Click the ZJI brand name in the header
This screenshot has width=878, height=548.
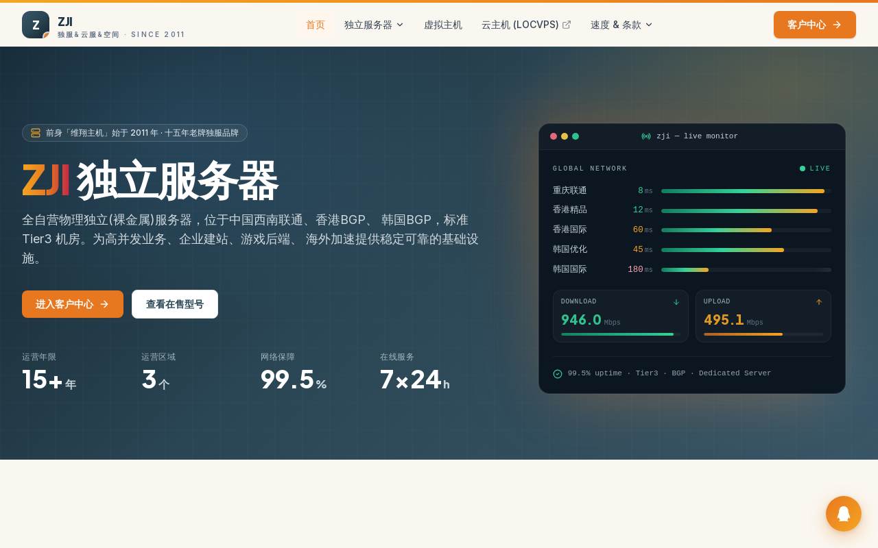coord(65,21)
